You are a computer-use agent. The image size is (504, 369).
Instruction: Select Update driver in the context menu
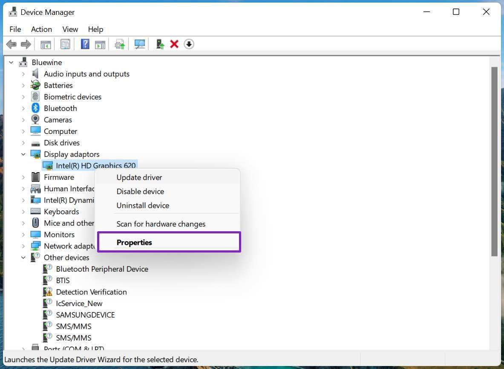[139, 177]
